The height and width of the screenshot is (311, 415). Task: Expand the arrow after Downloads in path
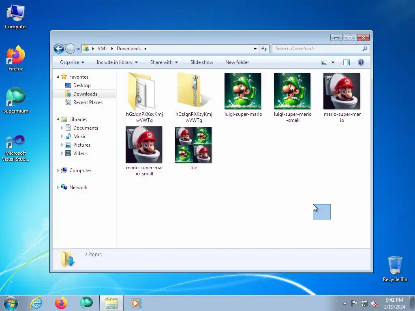tap(145, 49)
